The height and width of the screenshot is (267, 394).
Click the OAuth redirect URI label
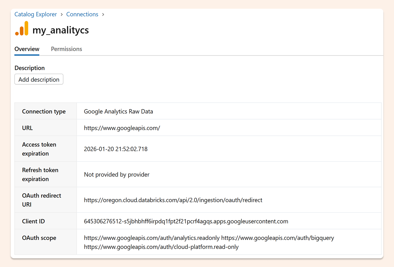click(41, 200)
